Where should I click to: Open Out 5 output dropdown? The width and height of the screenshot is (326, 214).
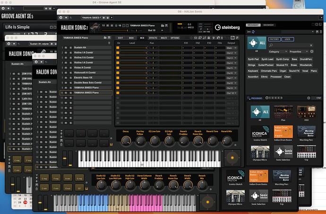pyautogui.click(x=232, y=68)
